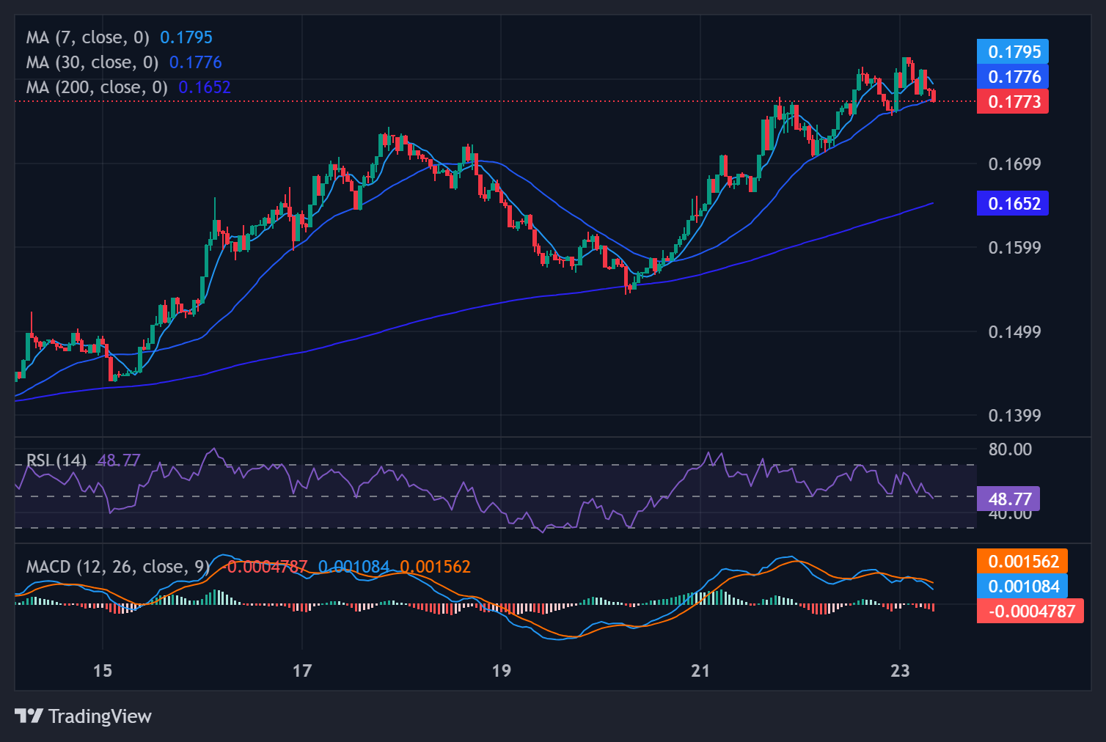Image resolution: width=1106 pixels, height=742 pixels.
Task: Click the orange 0.001562 MACD signal tag
Action: tap(1022, 562)
